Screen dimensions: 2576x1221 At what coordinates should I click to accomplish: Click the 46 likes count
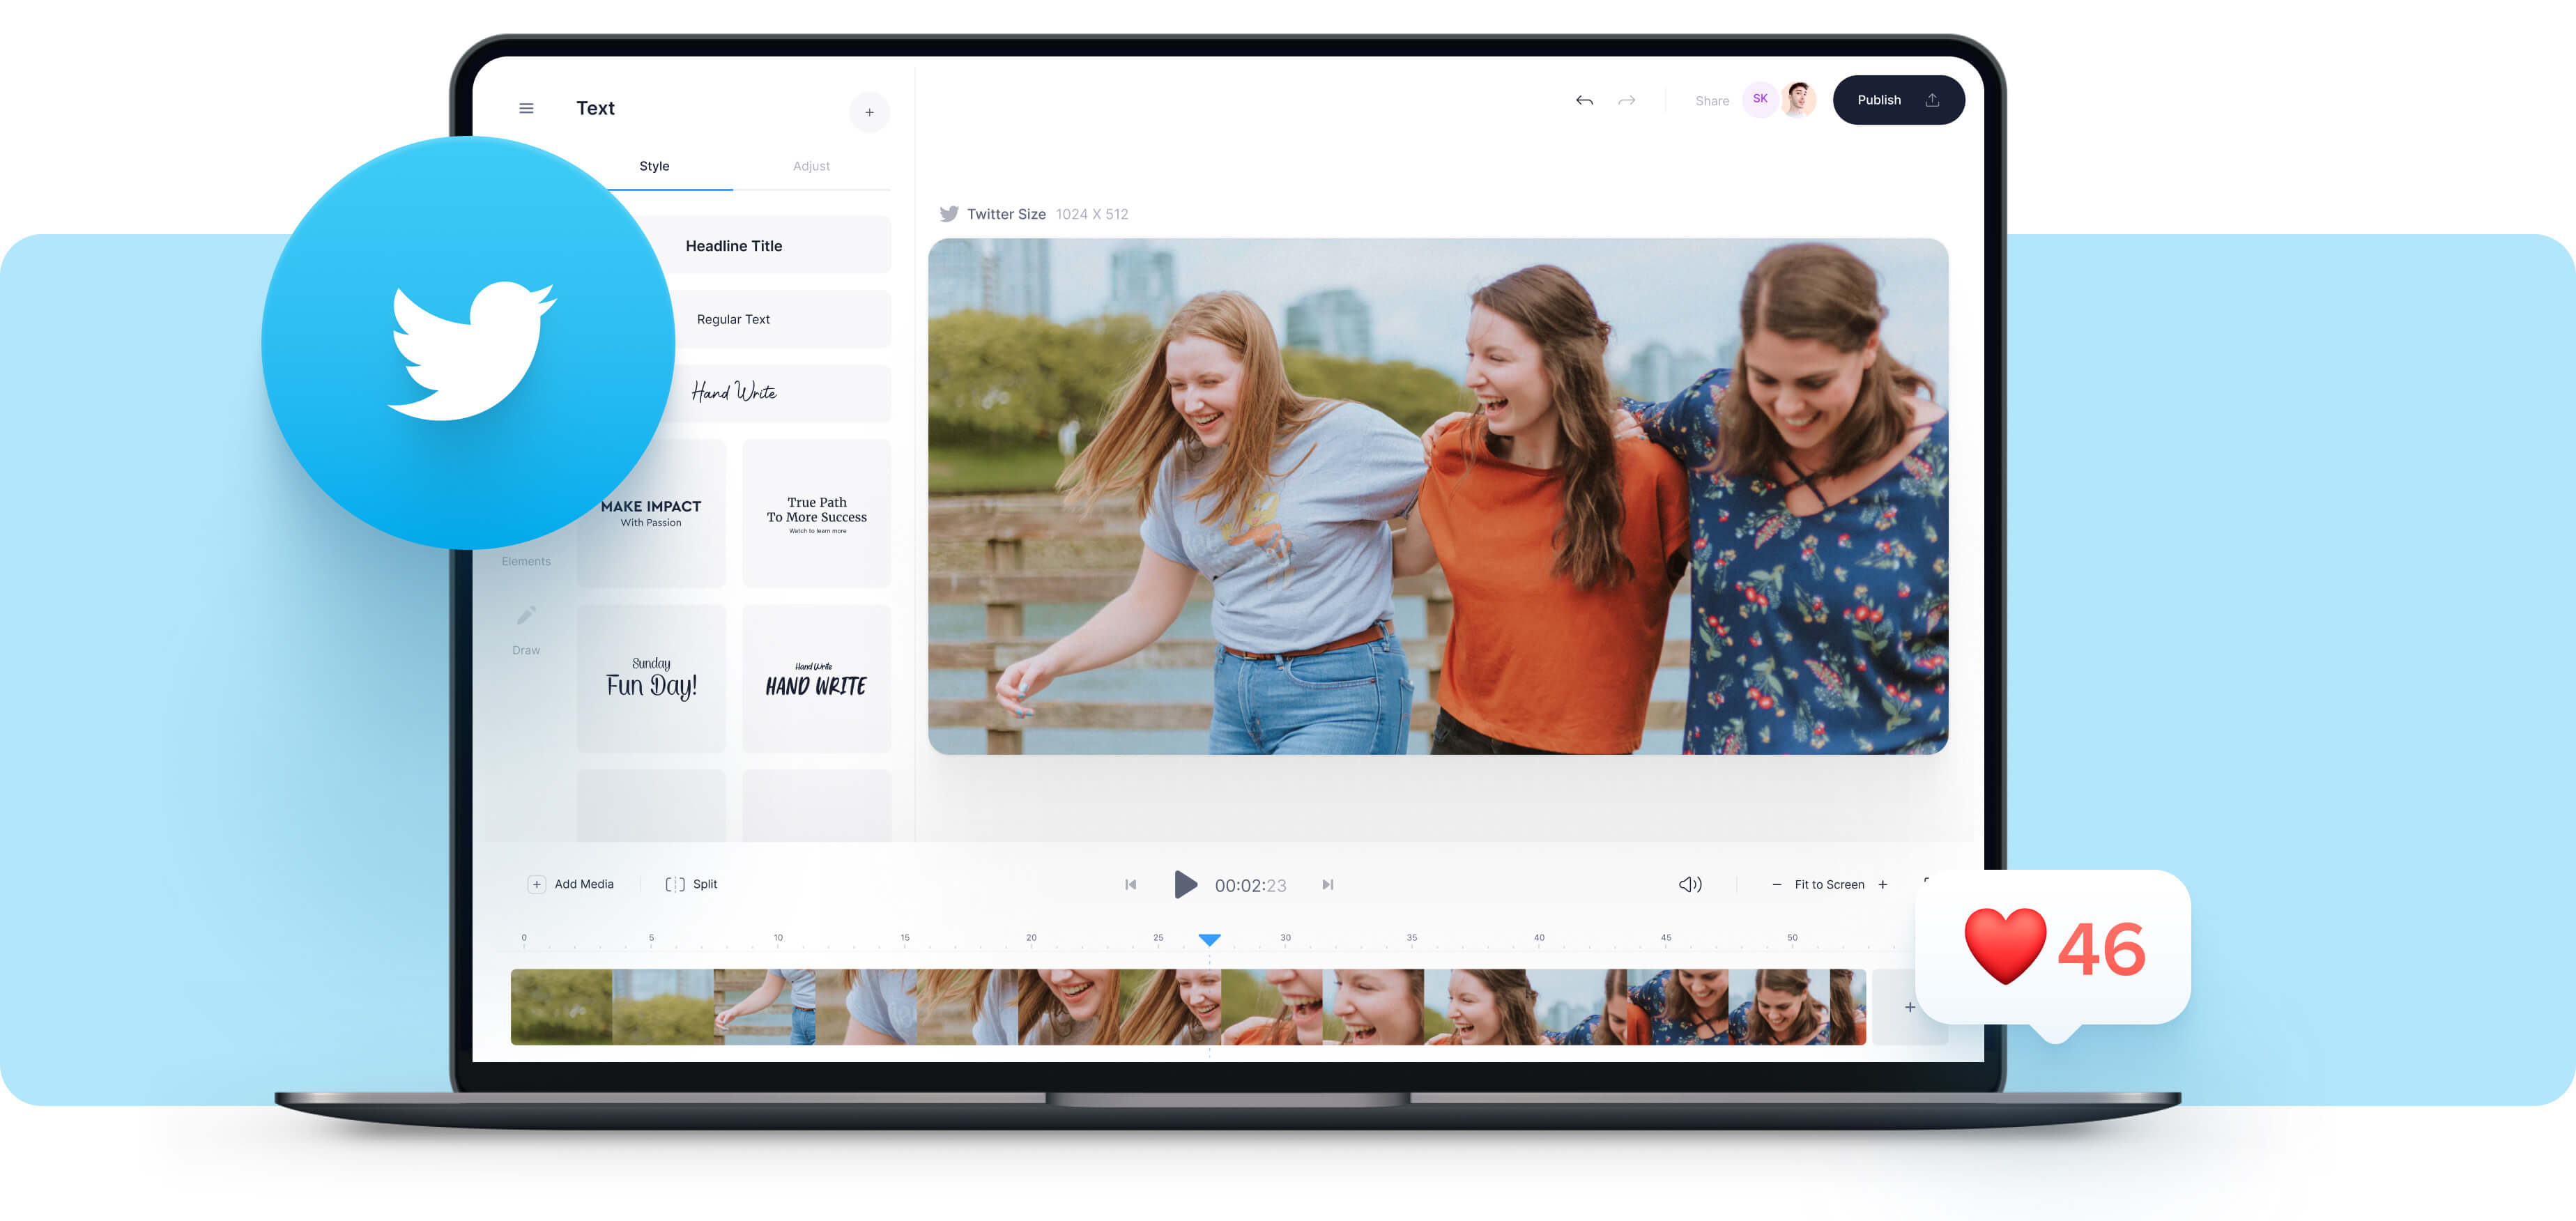click(x=2101, y=949)
